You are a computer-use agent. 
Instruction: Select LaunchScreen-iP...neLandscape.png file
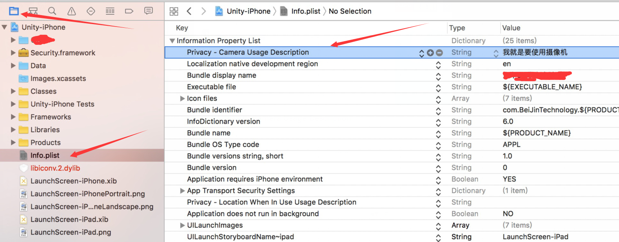tap(92, 206)
